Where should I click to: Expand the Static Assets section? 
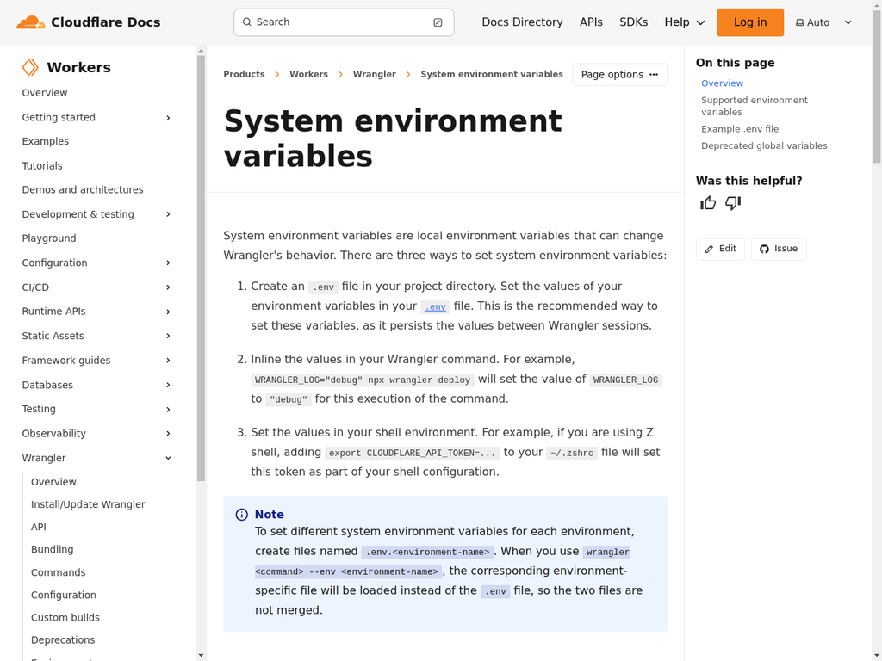[168, 336]
